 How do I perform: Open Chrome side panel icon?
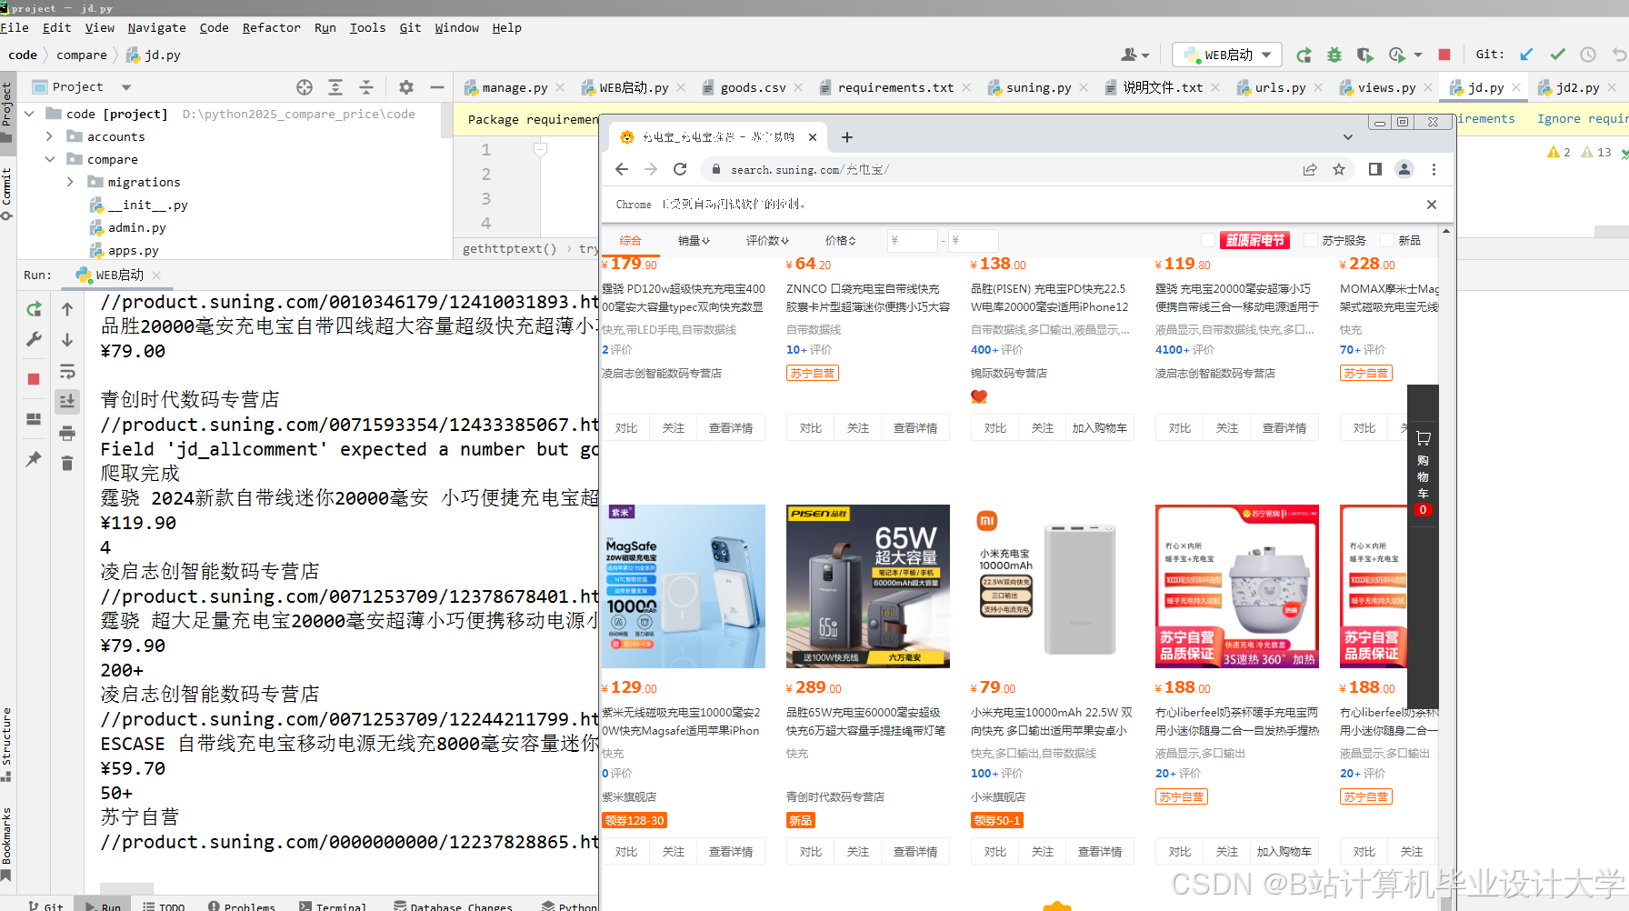(x=1375, y=169)
